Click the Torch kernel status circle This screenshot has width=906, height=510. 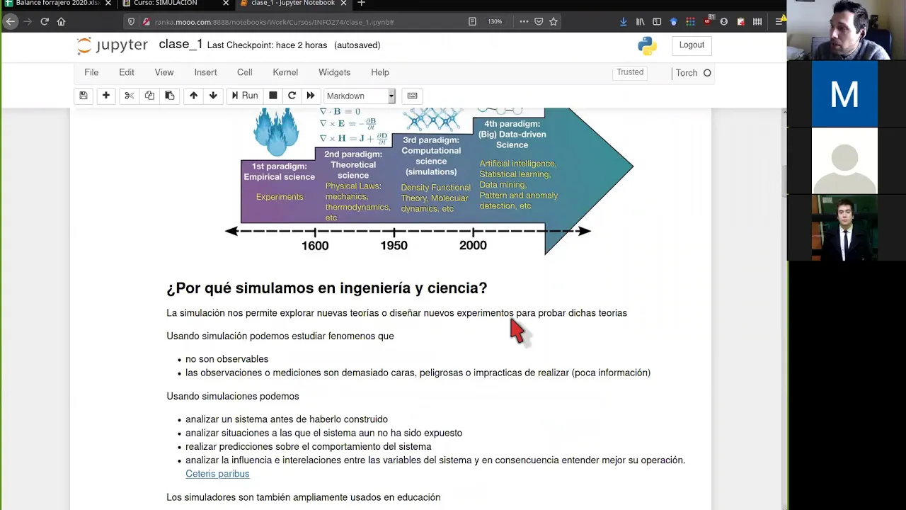click(707, 73)
